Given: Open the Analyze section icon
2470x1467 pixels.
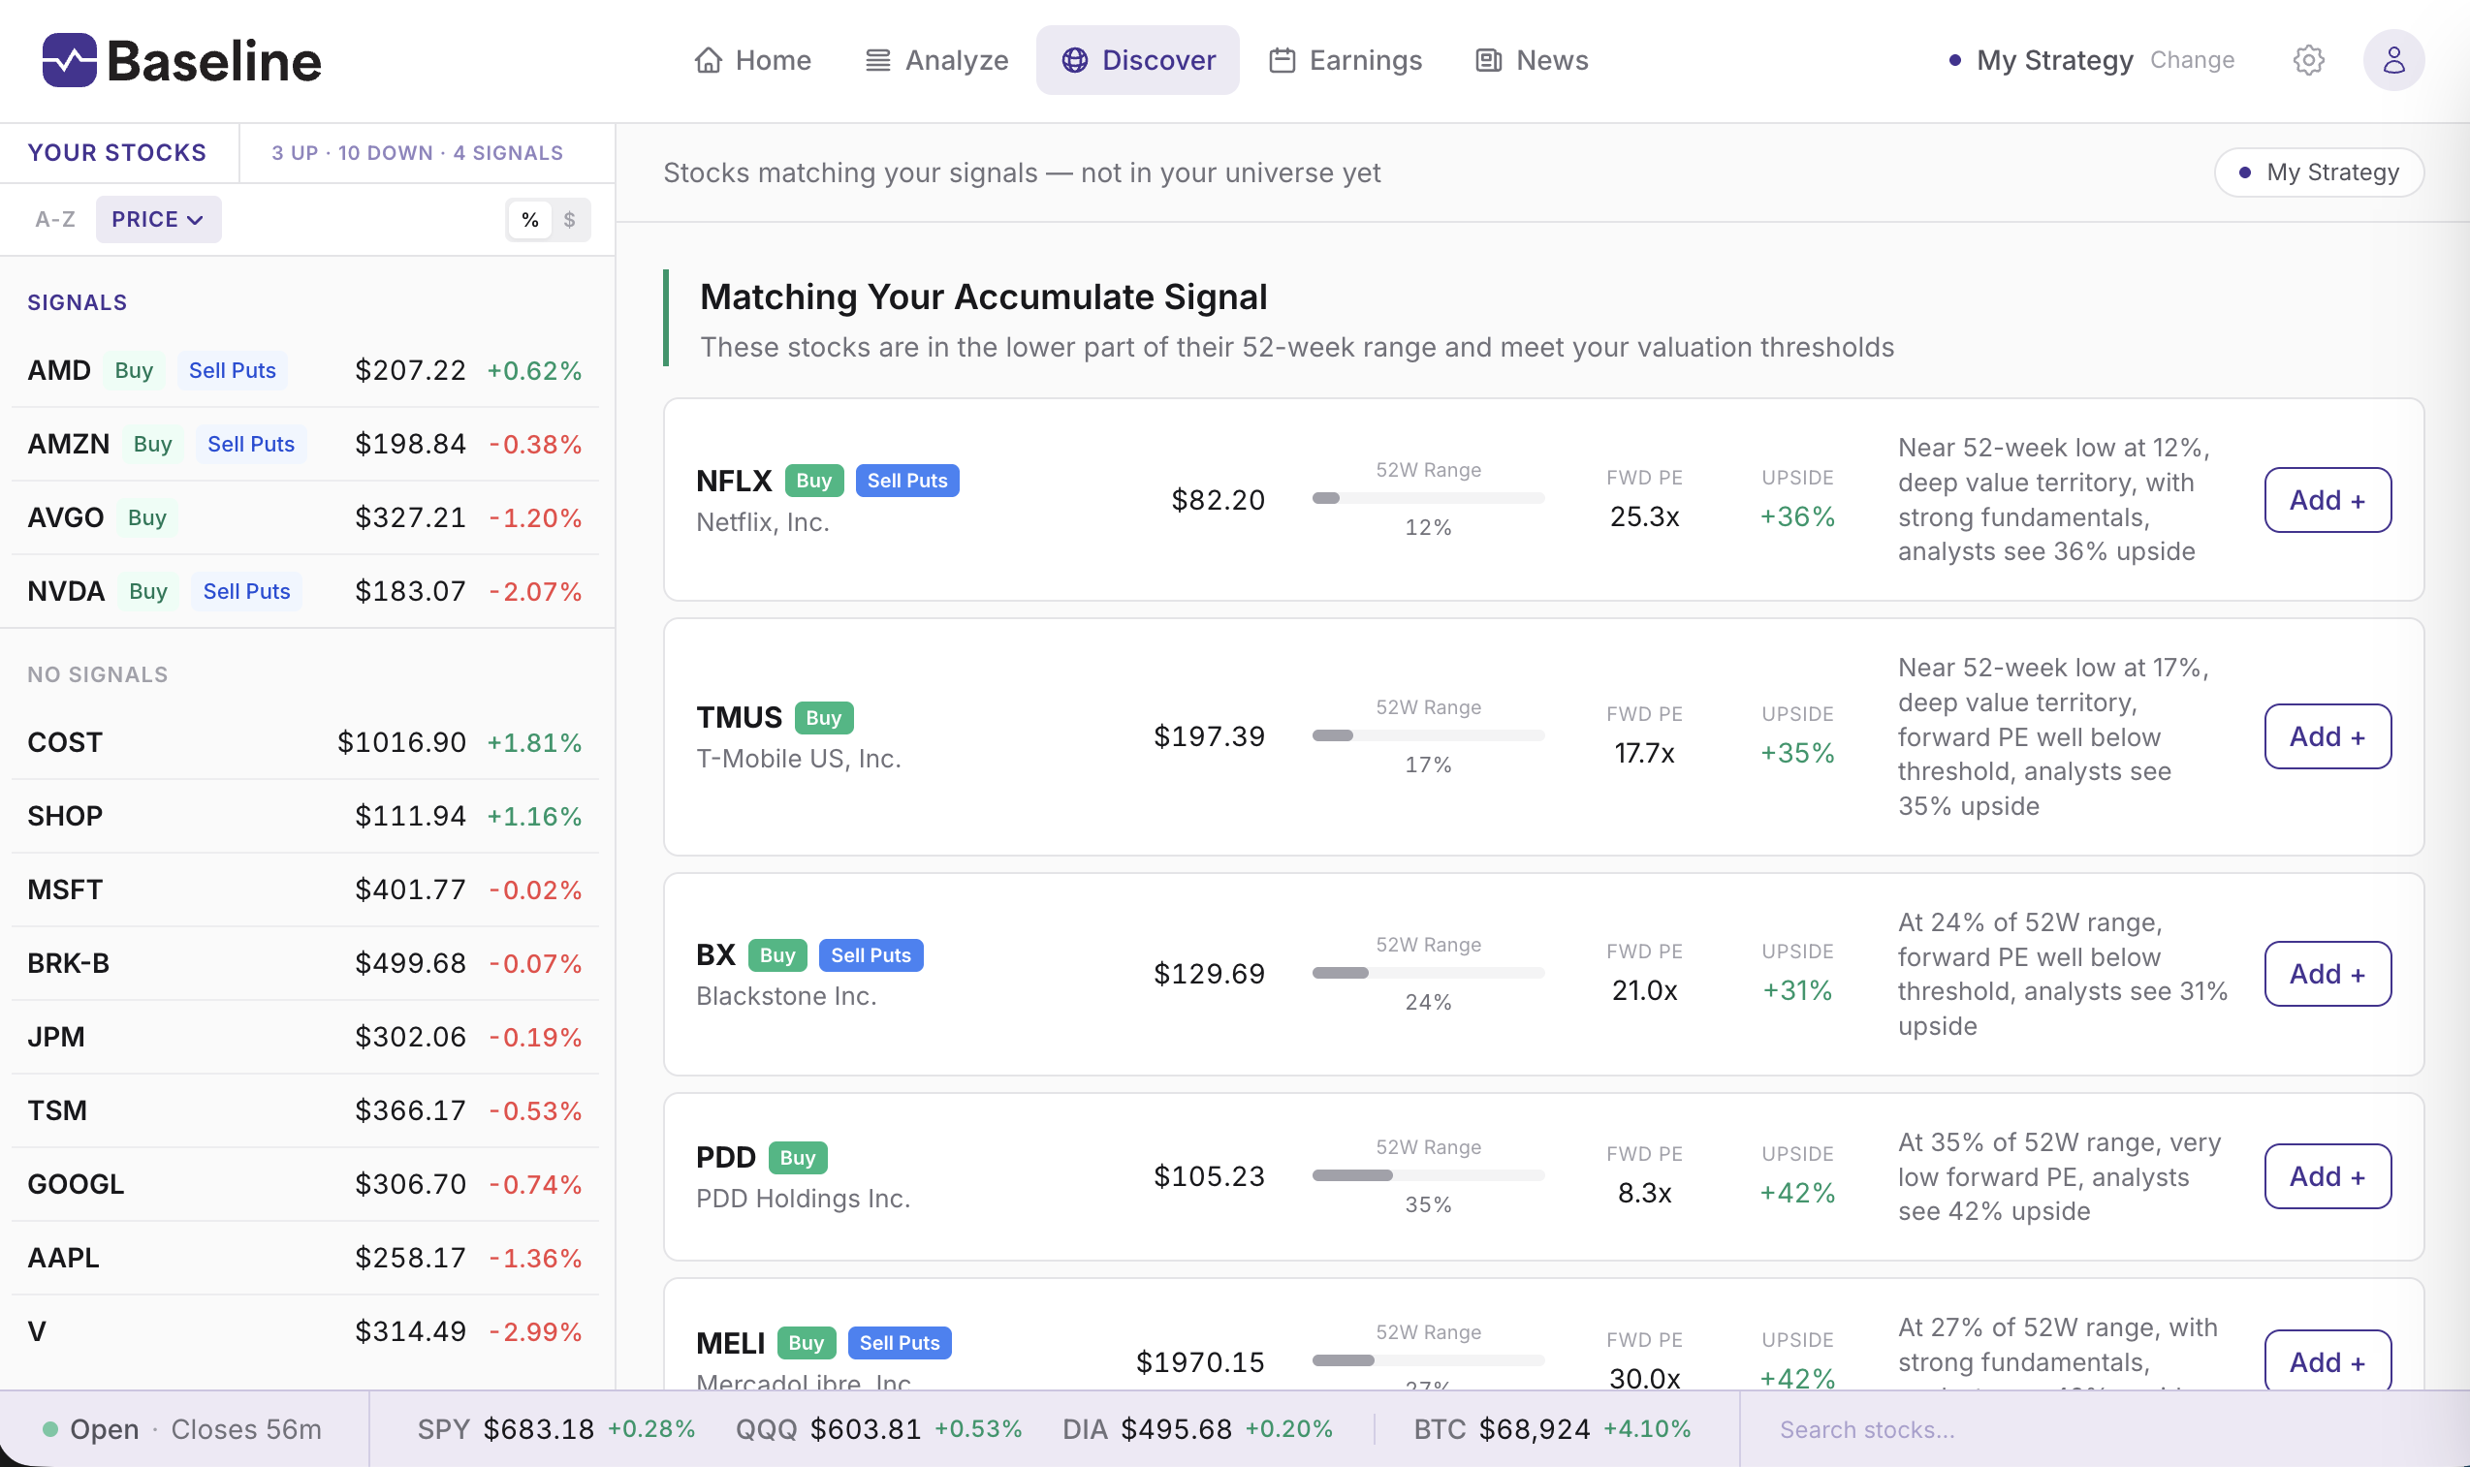Looking at the screenshot, I should [876, 59].
